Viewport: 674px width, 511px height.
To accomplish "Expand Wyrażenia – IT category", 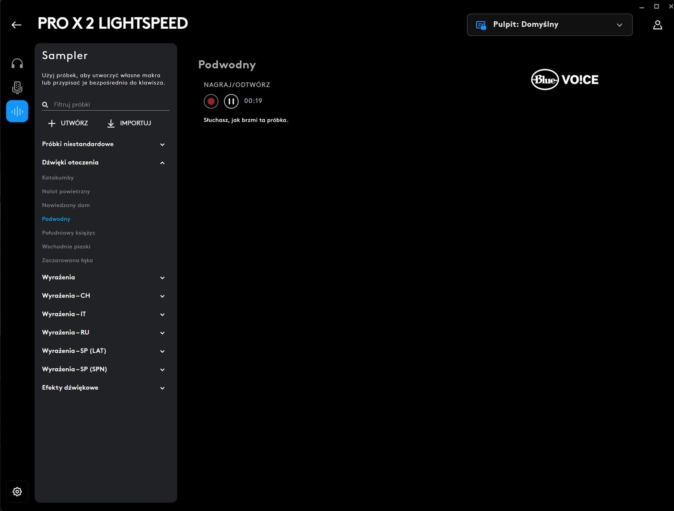I will tap(104, 314).
